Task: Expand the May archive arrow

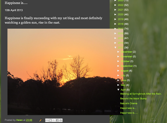Action: (x=118, y=85)
